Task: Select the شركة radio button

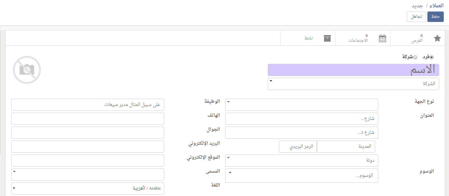Action: (415, 57)
